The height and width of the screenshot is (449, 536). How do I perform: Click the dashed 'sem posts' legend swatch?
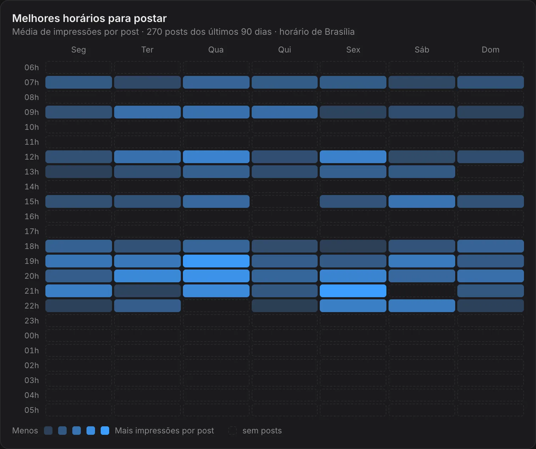(233, 431)
